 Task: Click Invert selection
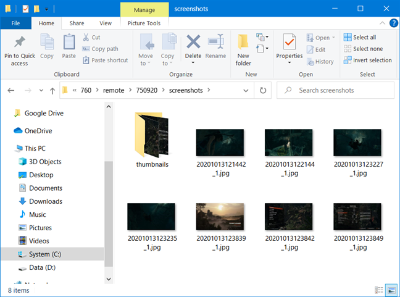tap(368, 61)
